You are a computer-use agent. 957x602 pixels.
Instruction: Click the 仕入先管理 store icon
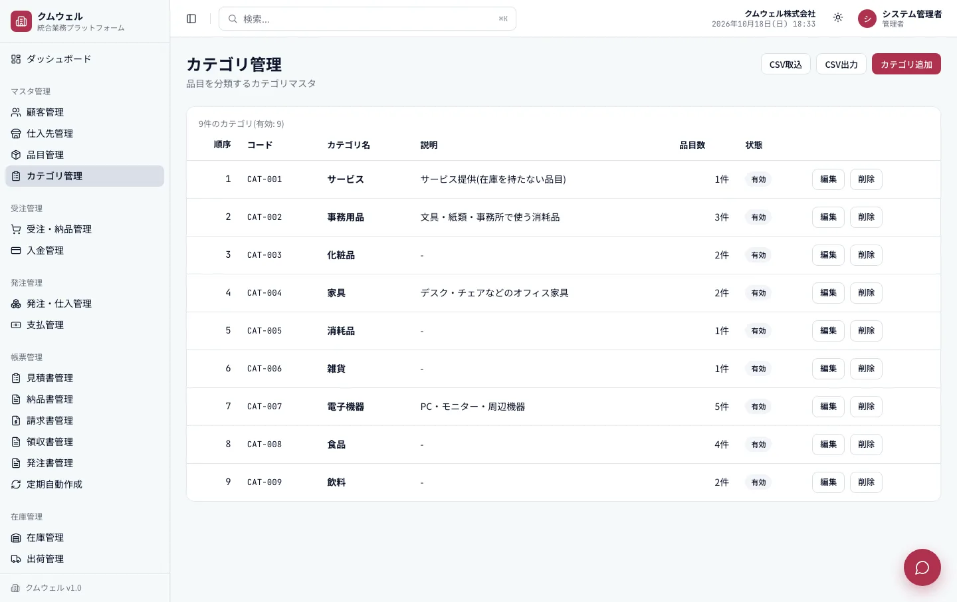point(16,134)
